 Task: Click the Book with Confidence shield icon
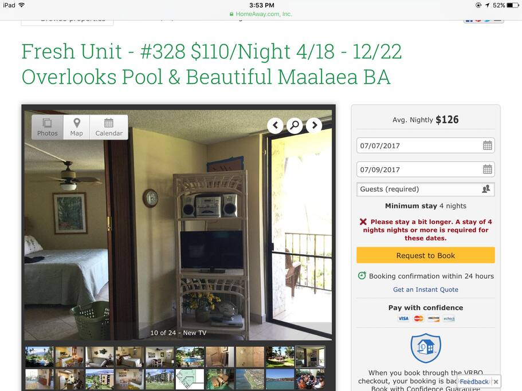pyautogui.click(x=426, y=347)
